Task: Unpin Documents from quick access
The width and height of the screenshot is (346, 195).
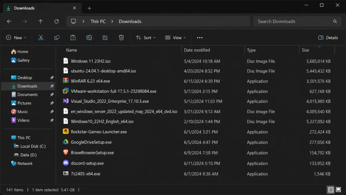Action: [52, 94]
